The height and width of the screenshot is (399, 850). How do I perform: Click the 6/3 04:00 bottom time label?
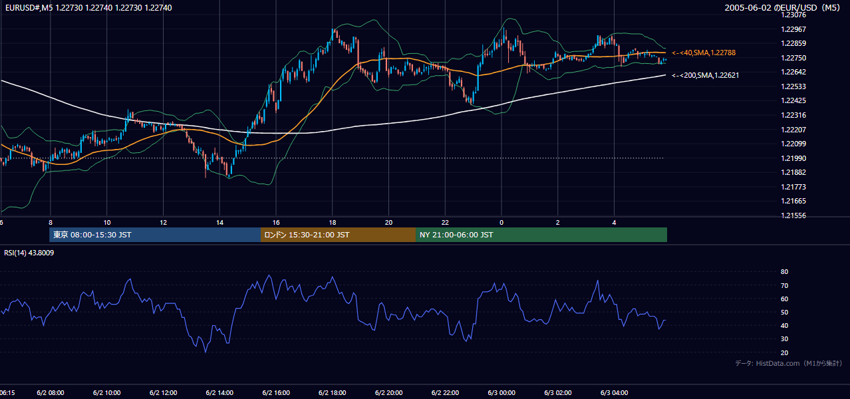click(615, 393)
